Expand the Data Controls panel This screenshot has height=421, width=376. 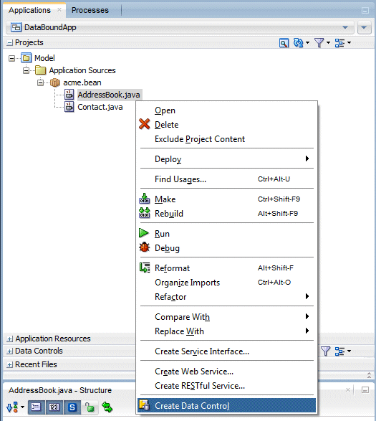pyautogui.click(x=9, y=351)
